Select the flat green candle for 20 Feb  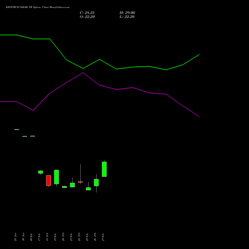(x=64, y=187)
